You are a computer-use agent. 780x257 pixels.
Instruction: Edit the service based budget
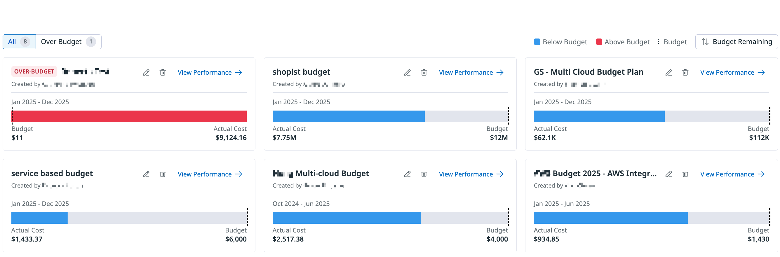pyautogui.click(x=146, y=174)
